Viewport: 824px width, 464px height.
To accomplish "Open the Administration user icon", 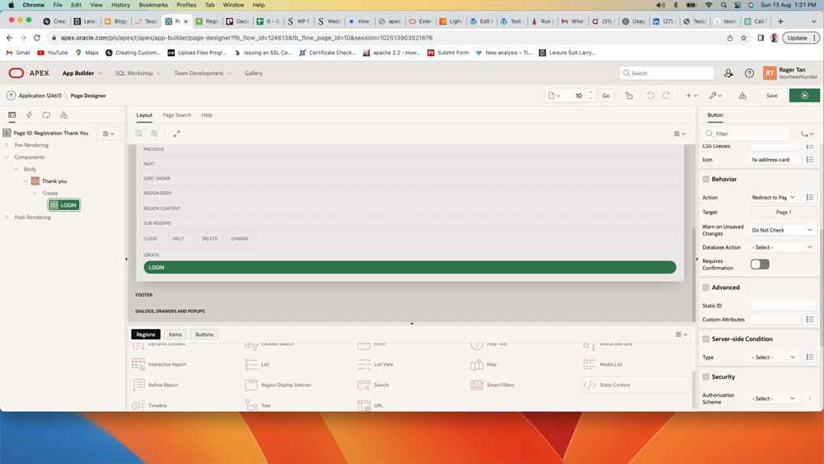I will pos(728,73).
